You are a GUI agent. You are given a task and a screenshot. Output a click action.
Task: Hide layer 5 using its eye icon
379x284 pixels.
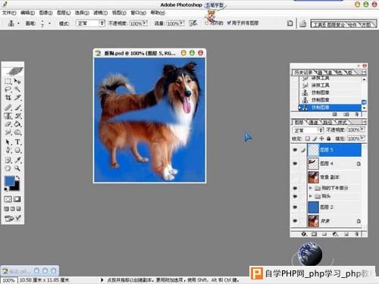[295, 150]
